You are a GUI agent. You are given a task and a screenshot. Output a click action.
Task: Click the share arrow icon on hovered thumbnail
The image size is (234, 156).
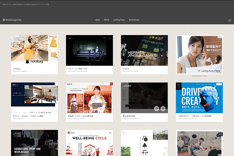point(163,109)
